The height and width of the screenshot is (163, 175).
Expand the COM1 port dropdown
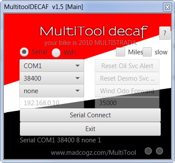(x=52, y=66)
